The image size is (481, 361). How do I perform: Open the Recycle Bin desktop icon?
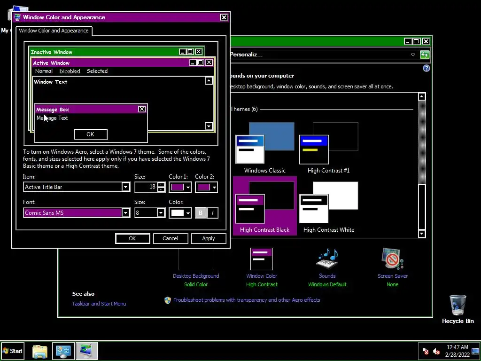point(458,309)
